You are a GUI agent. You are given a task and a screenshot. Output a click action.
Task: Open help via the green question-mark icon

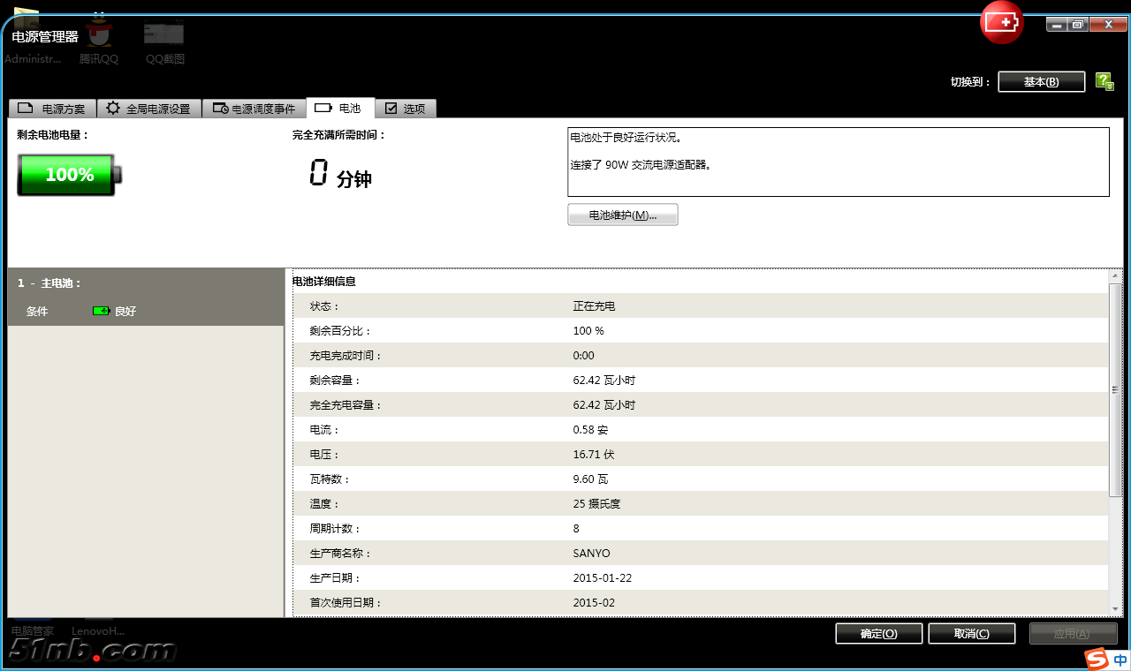pos(1104,81)
